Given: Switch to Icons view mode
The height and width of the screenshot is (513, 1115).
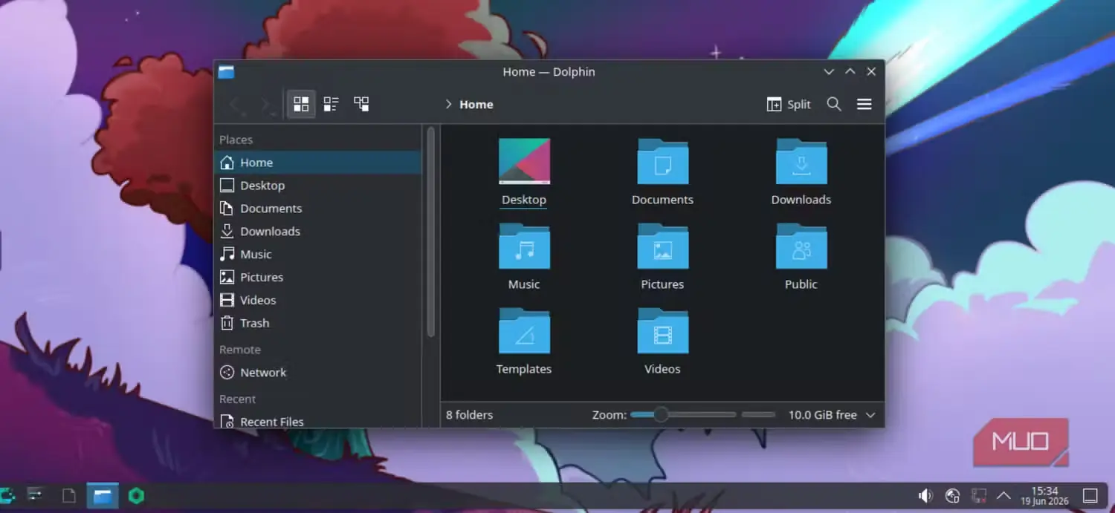Looking at the screenshot, I should tap(301, 104).
